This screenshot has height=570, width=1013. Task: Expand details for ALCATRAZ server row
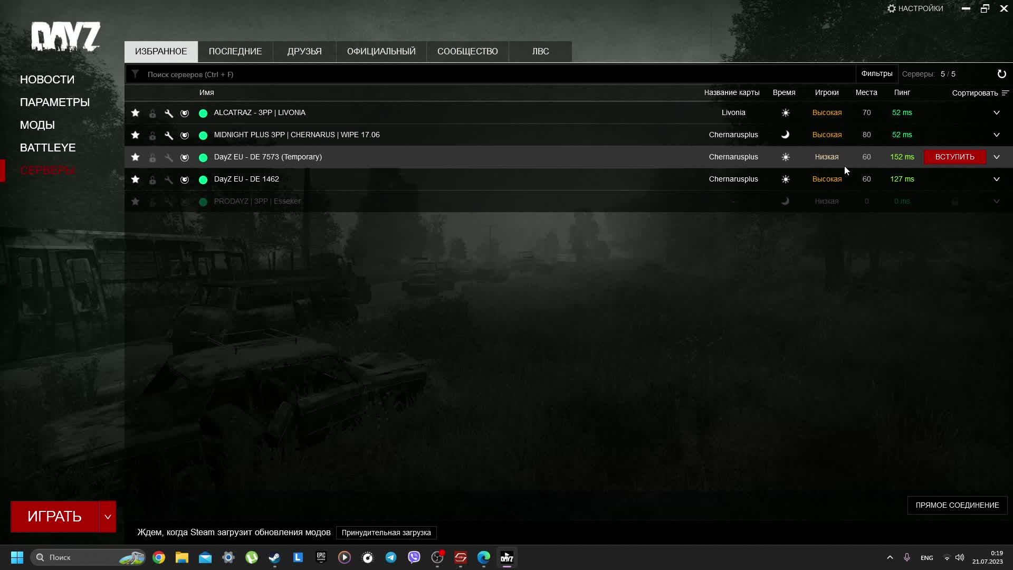click(997, 113)
